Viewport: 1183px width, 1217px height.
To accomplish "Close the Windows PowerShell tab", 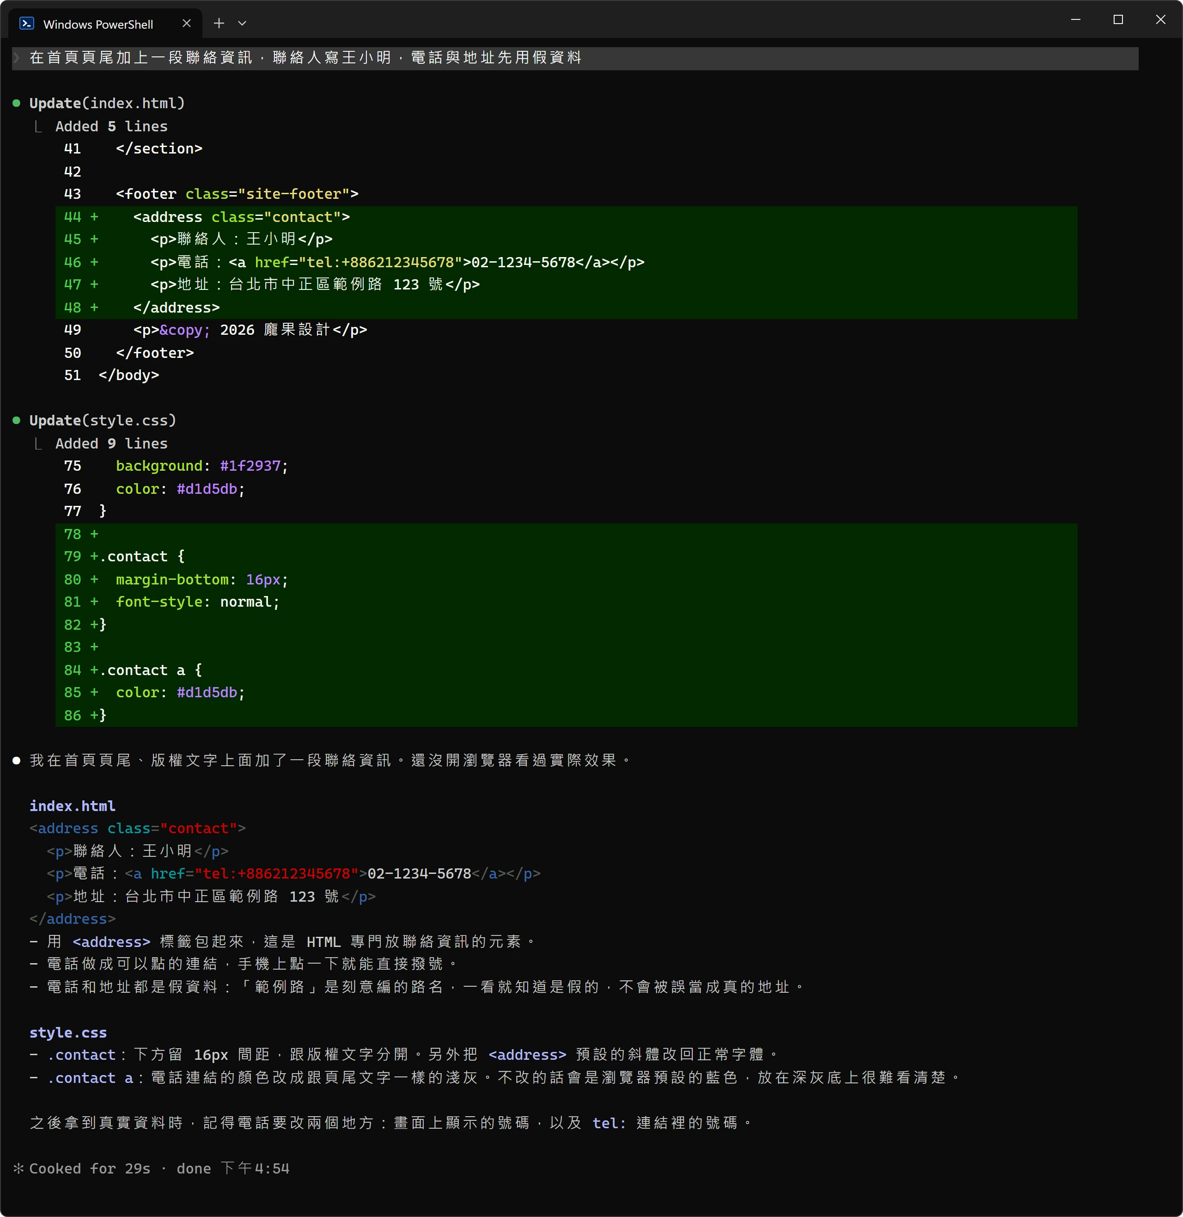I will pyautogui.click(x=186, y=24).
